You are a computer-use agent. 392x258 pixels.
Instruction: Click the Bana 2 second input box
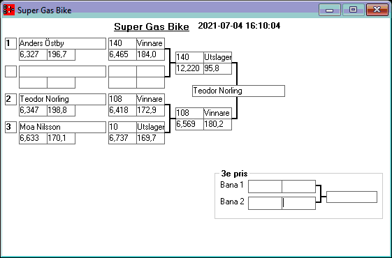click(299, 203)
